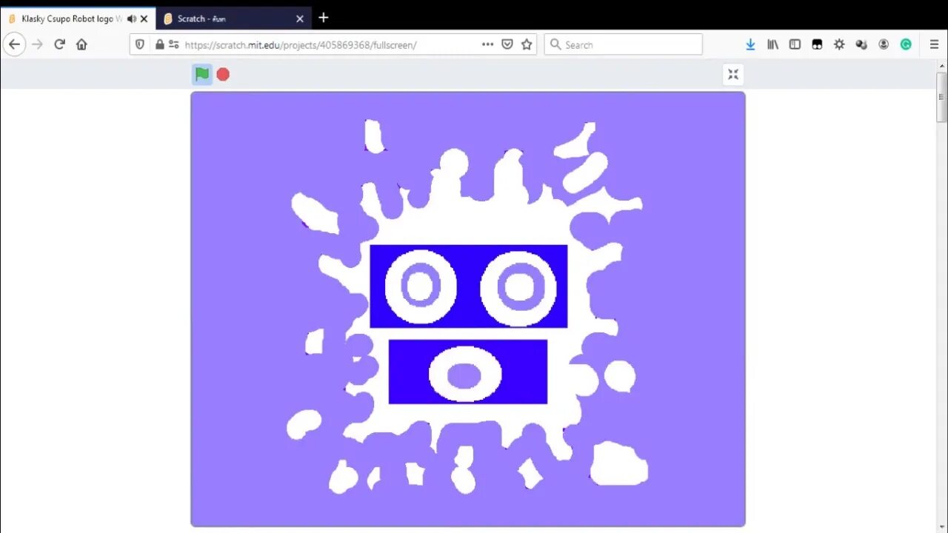The image size is (948, 533).
Task: Switch to the second Scratch tab
Action: pyautogui.click(x=233, y=19)
